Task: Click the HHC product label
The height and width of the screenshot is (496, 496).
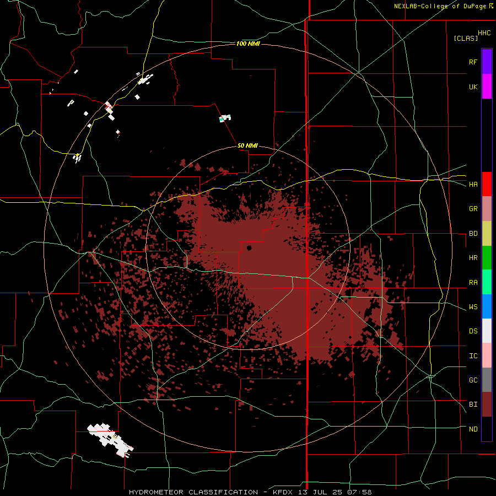Action: click(x=484, y=33)
